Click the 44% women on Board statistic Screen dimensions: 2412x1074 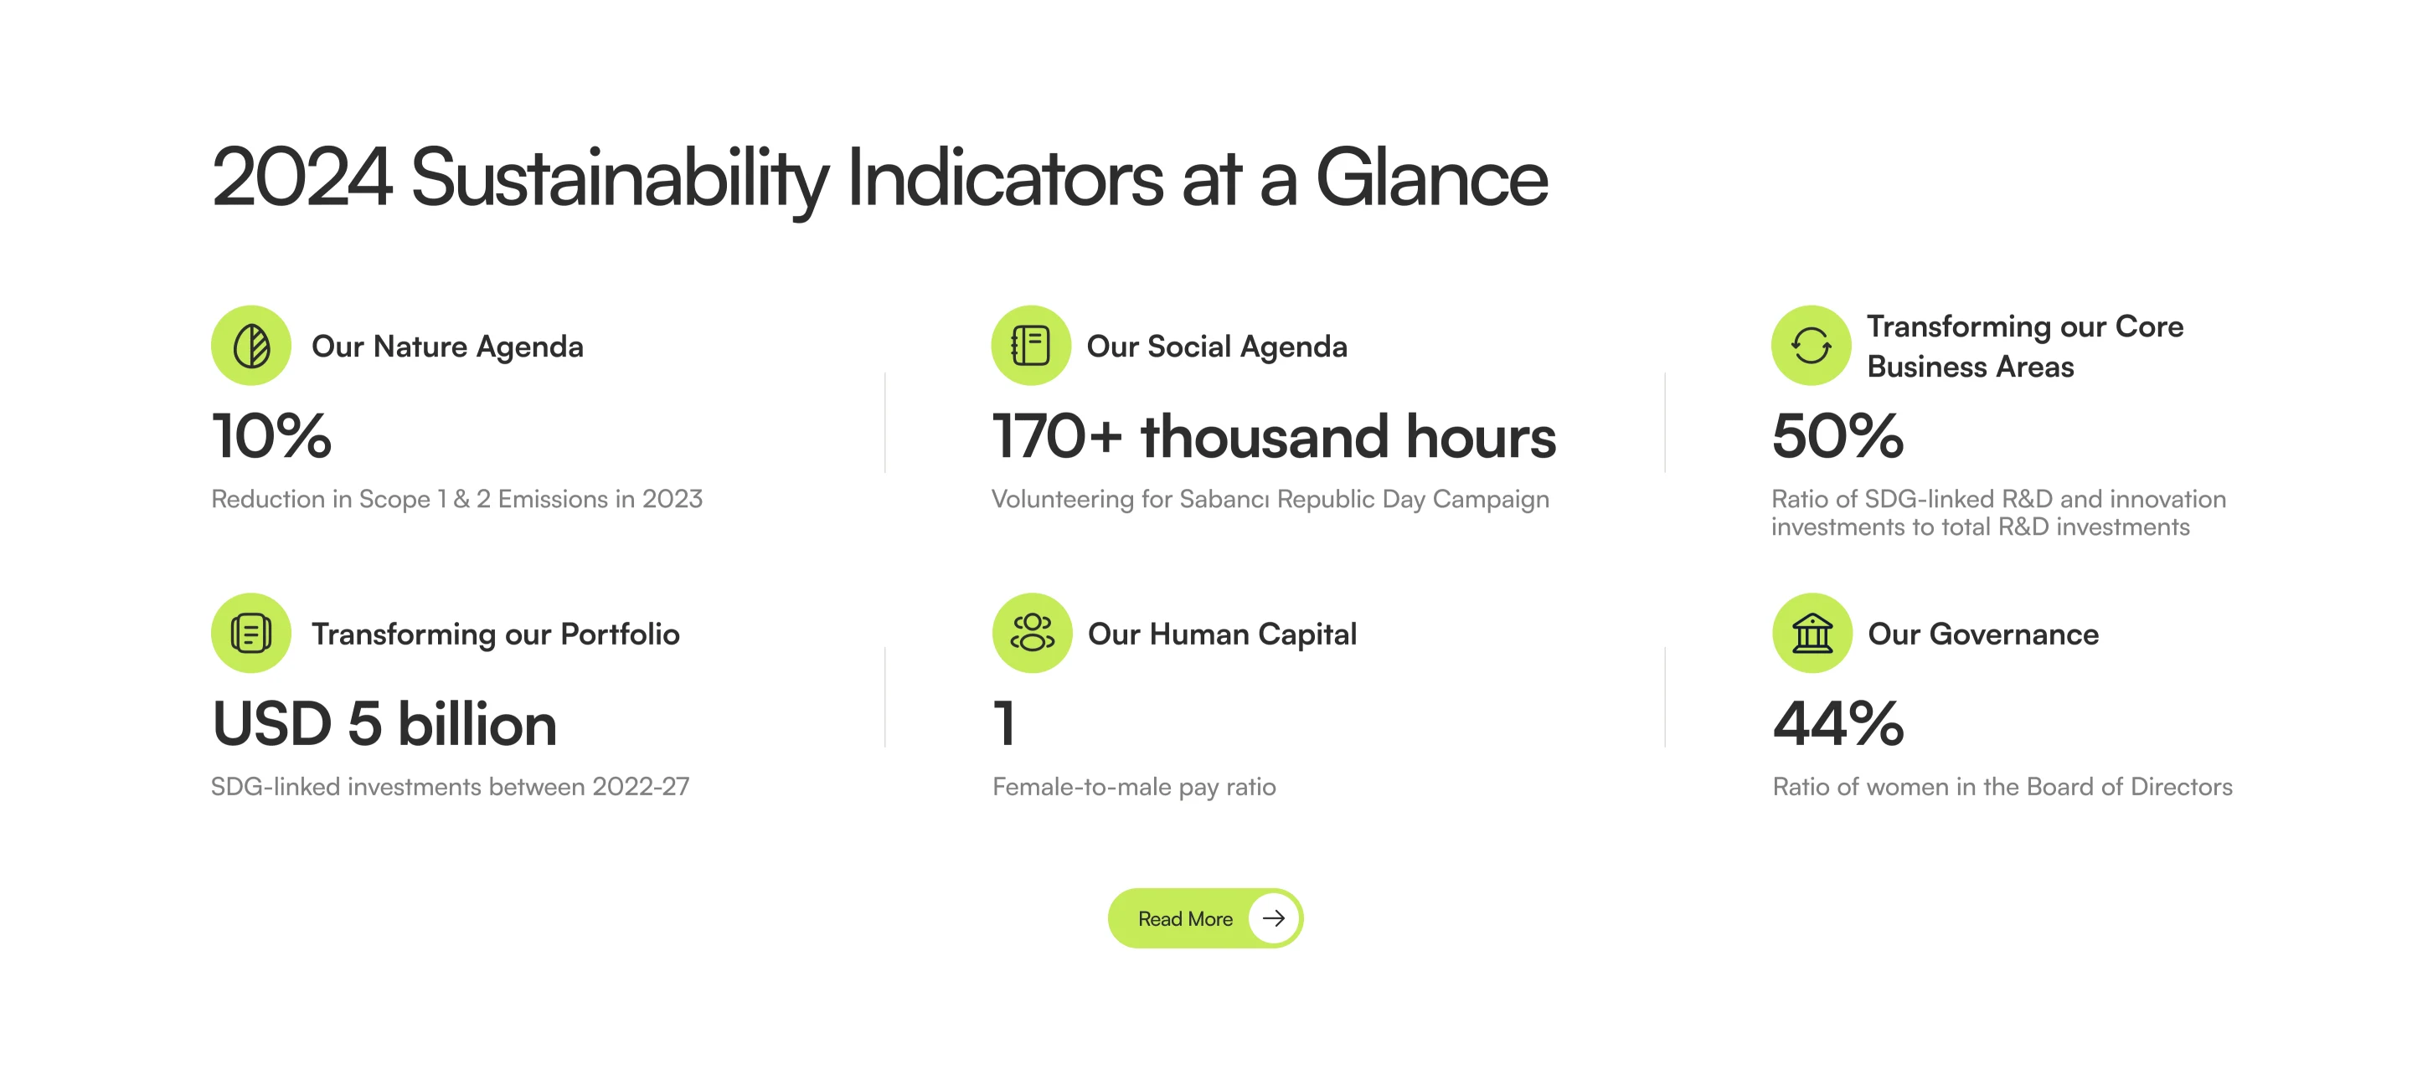(x=1838, y=724)
